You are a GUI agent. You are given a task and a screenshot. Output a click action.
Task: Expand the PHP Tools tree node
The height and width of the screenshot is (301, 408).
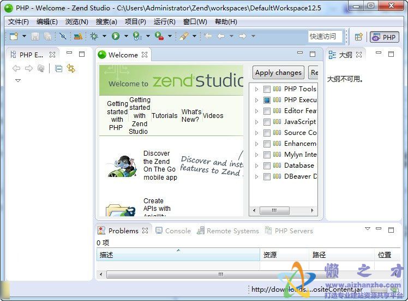pyautogui.click(x=256, y=90)
